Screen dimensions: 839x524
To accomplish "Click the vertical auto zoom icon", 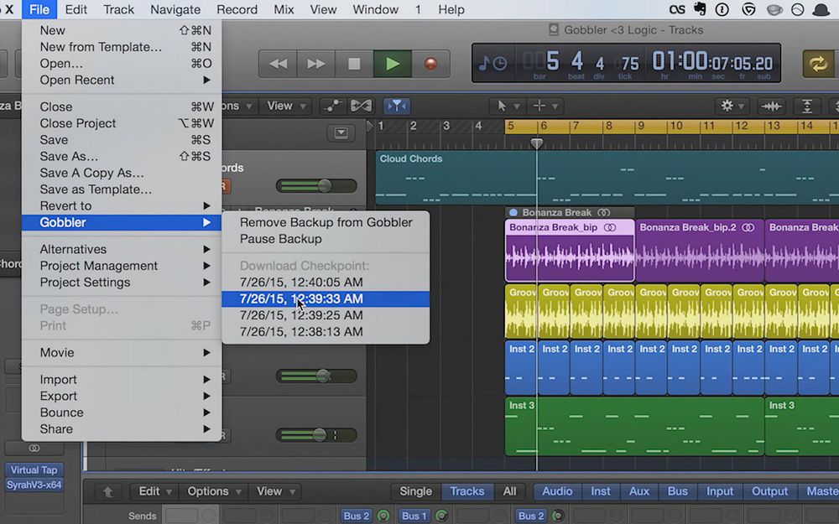I will point(807,106).
